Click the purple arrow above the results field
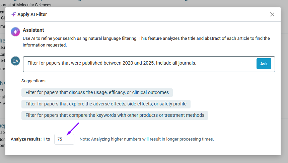Screen dimensions: 288x163 pyautogui.click(x=73, y=129)
